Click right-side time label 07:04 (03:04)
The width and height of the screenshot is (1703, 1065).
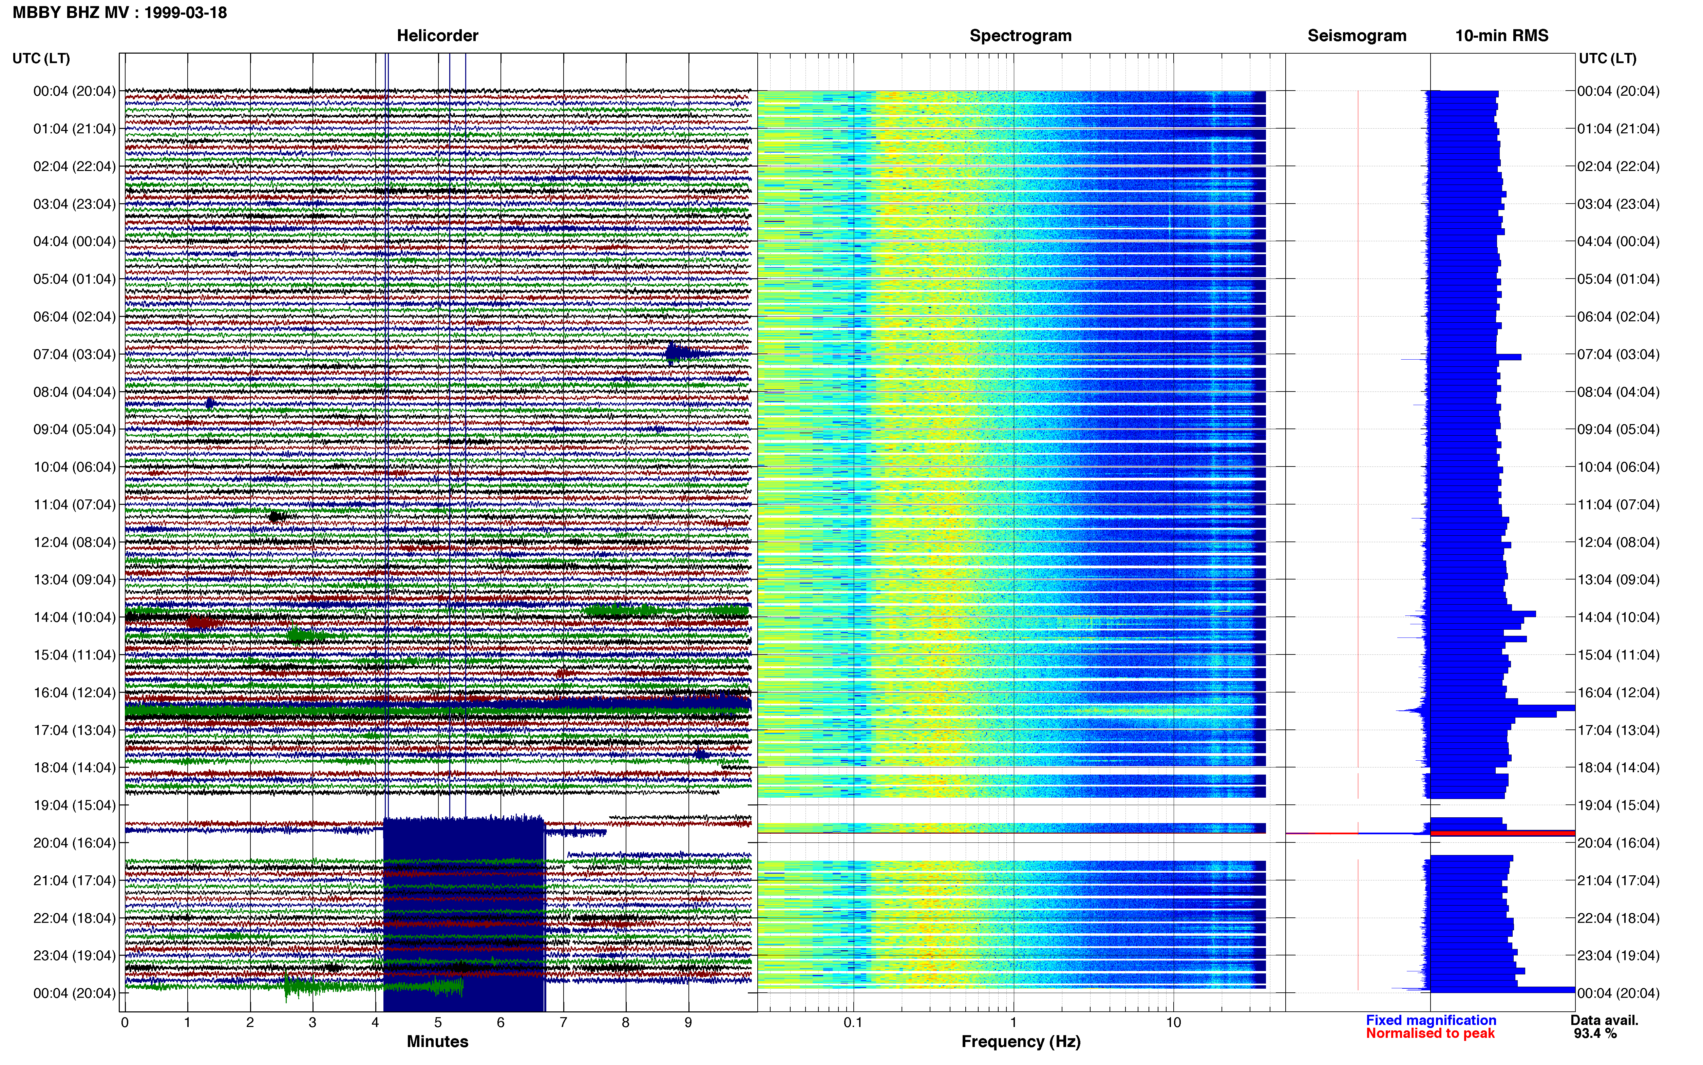[x=1619, y=354]
